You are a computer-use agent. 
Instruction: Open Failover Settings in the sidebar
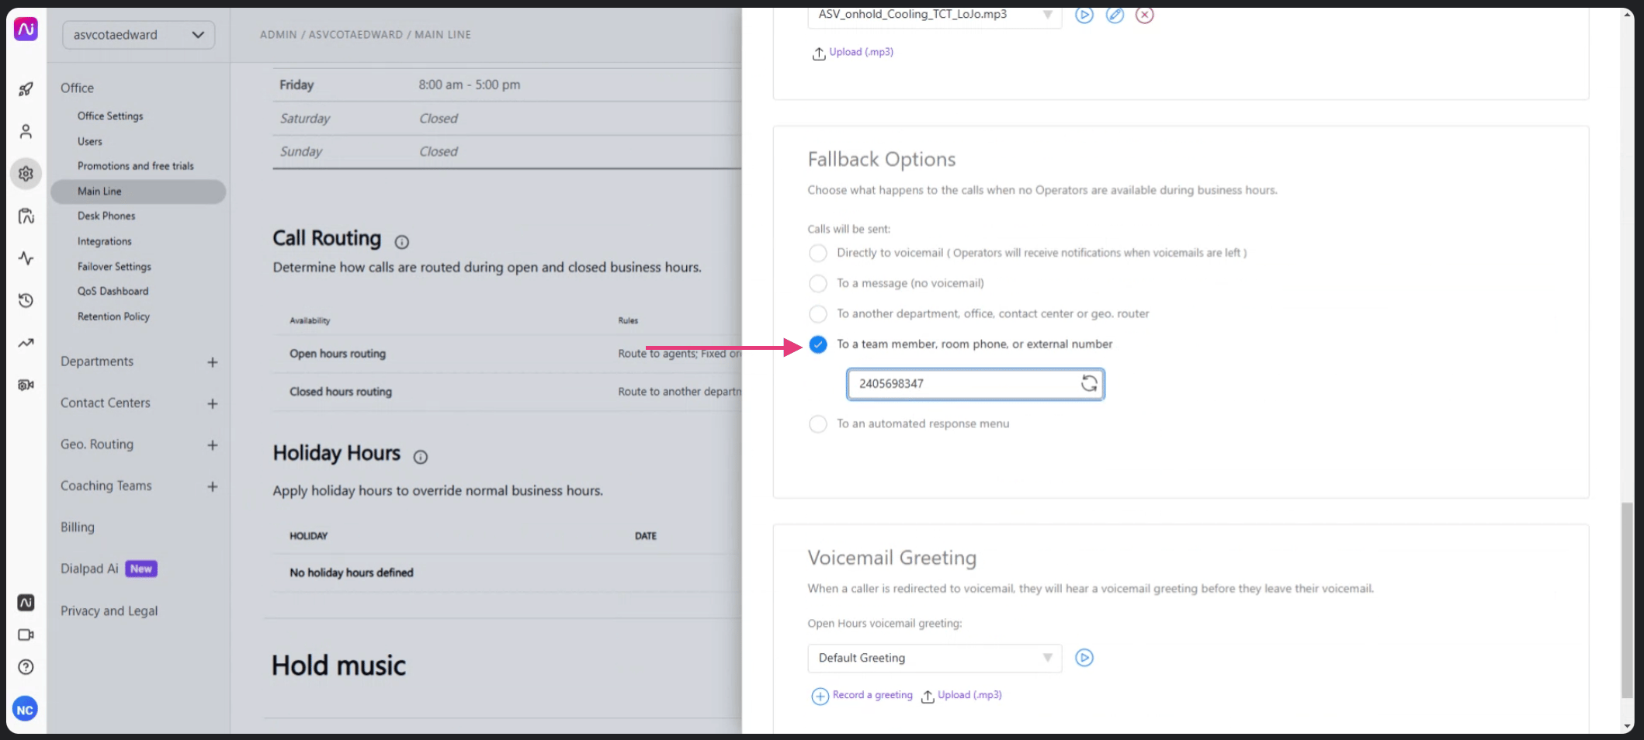tap(114, 266)
